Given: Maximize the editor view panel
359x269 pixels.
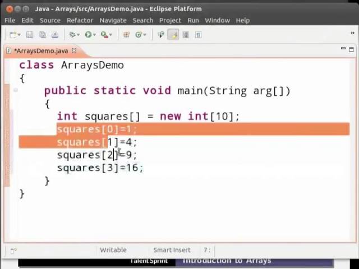Looking at the screenshot, I should [351, 49].
